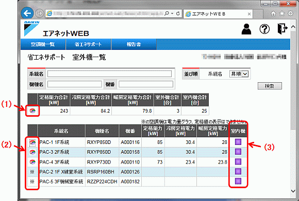The width and height of the screenshot is (299, 201).
Task: Click the RSRP160BH model cell
Action: 102,172
